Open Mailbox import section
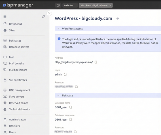Viewport: 161px width, 135px height. pos(18,70)
